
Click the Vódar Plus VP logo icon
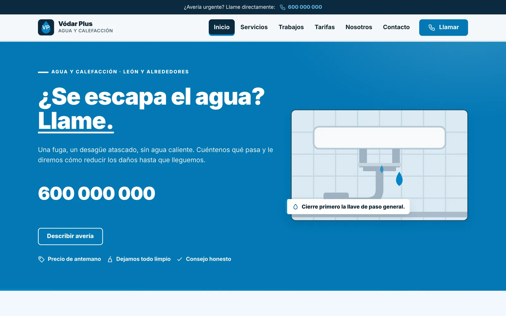46,27
